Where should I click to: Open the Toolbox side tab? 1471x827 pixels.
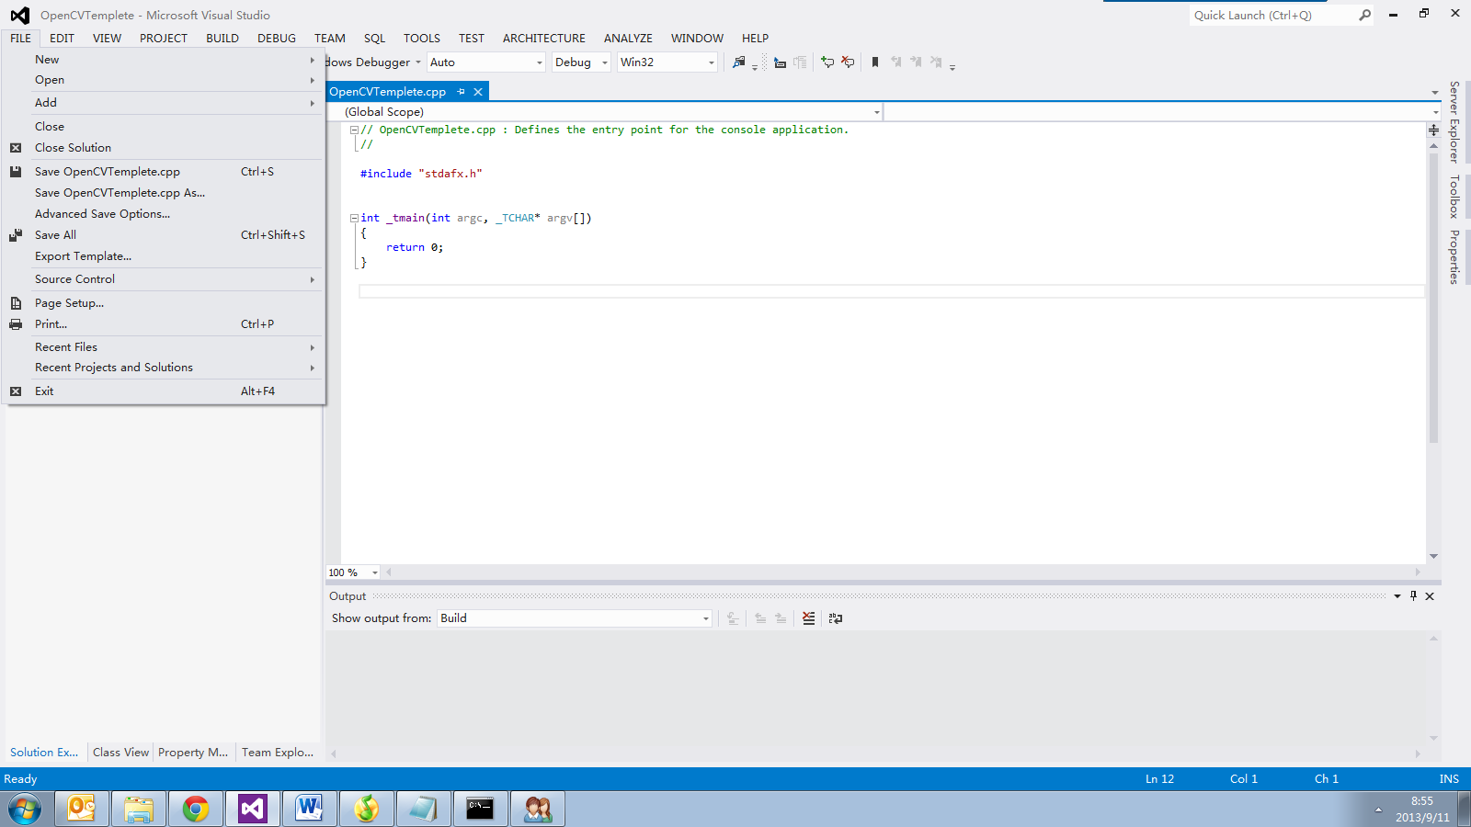click(1454, 197)
